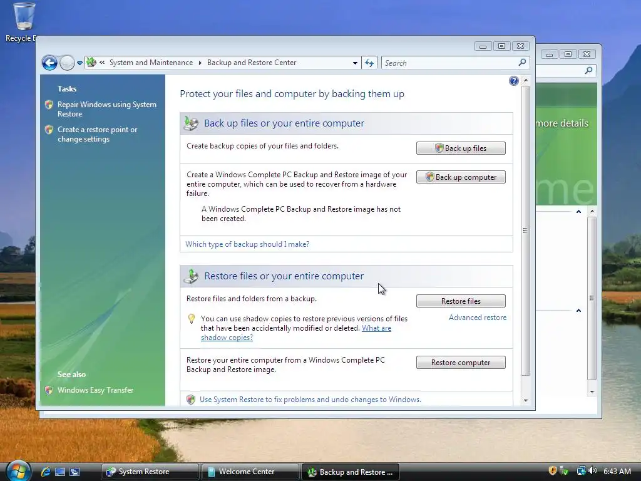This screenshot has width=641, height=481.
Task: Click the safely remove hardware tray icon
Action: (x=564, y=471)
